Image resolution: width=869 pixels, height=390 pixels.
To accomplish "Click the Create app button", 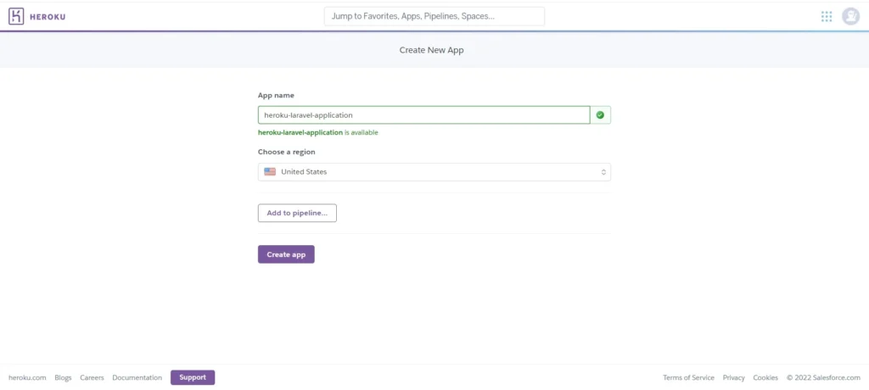I will coord(286,254).
